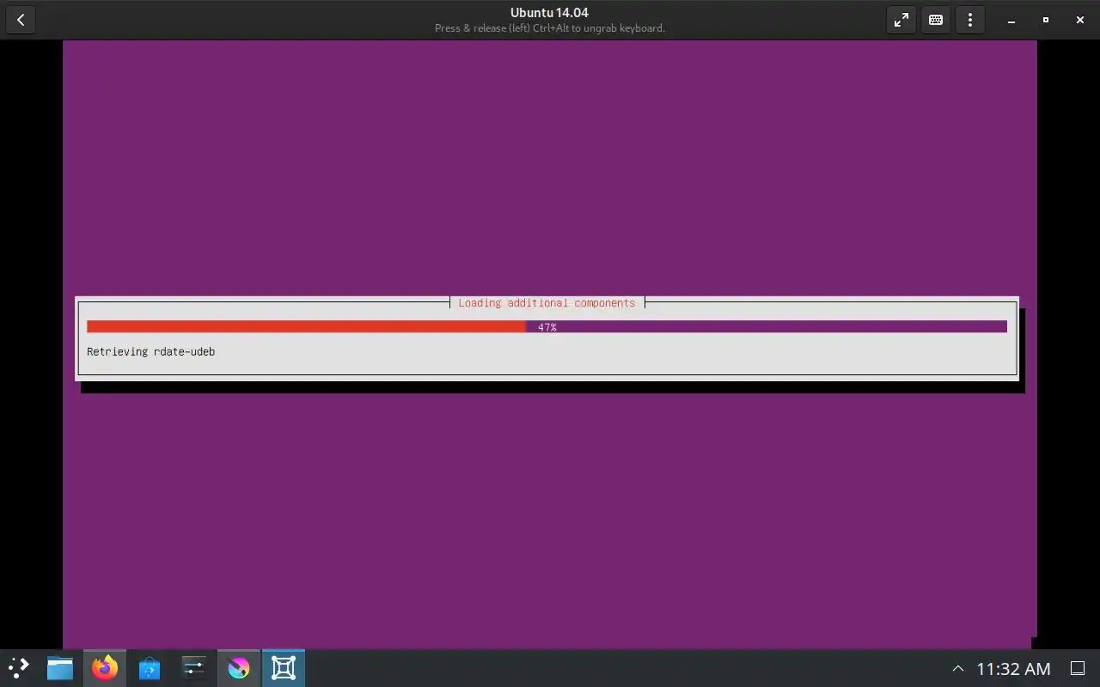Maximize the Ubuntu 14.04 window

(1046, 20)
